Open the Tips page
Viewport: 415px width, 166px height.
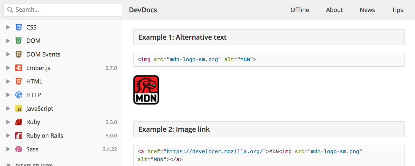tap(397, 10)
